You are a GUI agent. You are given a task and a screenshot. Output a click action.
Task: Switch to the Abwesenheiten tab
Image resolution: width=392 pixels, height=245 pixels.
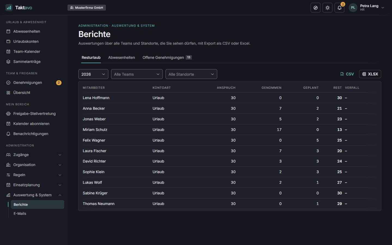point(121,57)
